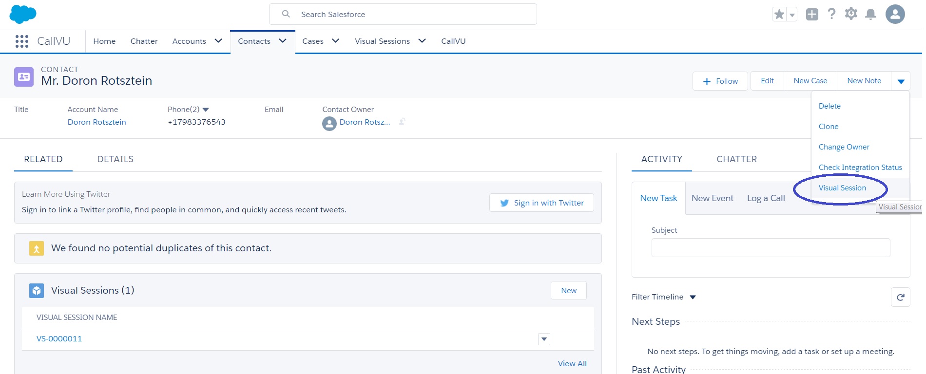Open row actions for VS-0000011
This screenshot has height=374, width=926.
(x=544, y=339)
